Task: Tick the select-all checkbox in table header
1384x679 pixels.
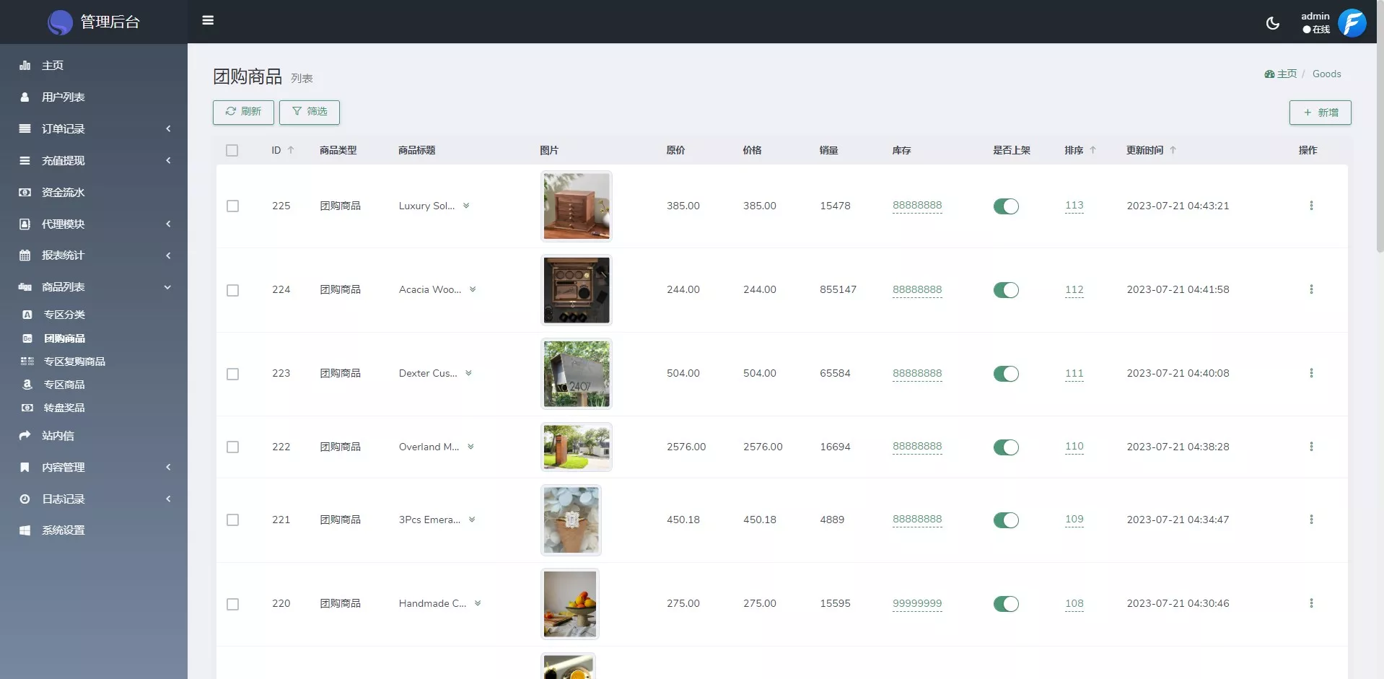Action: tap(232, 150)
